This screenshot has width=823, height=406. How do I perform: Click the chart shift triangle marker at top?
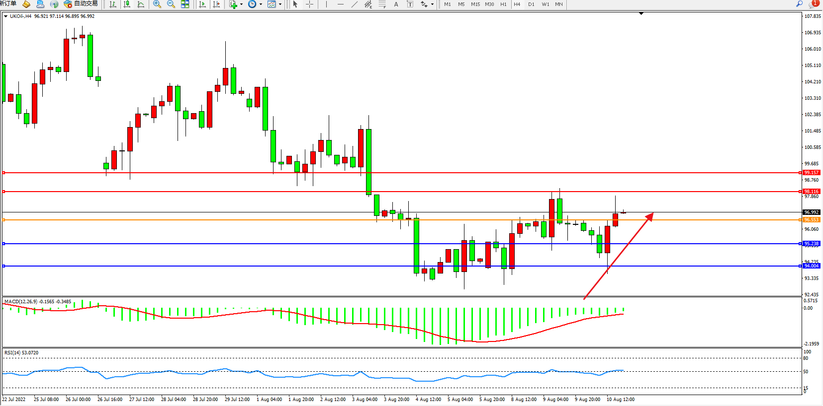pos(641,13)
